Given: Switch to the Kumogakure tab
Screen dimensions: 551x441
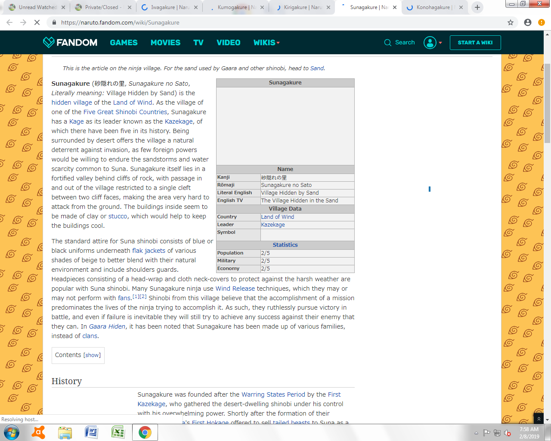Looking at the screenshot, I should click(x=235, y=7).
